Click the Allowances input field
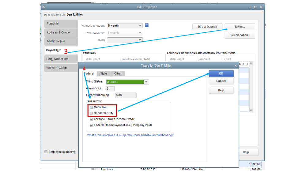Image resolution: width=306 pixels, height=172 pixels. click(x=110, y=88)
